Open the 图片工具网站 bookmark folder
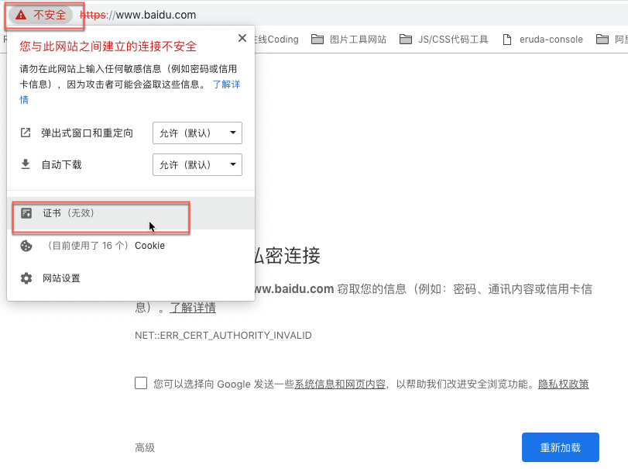628x469 pixels. pos(348,40)
